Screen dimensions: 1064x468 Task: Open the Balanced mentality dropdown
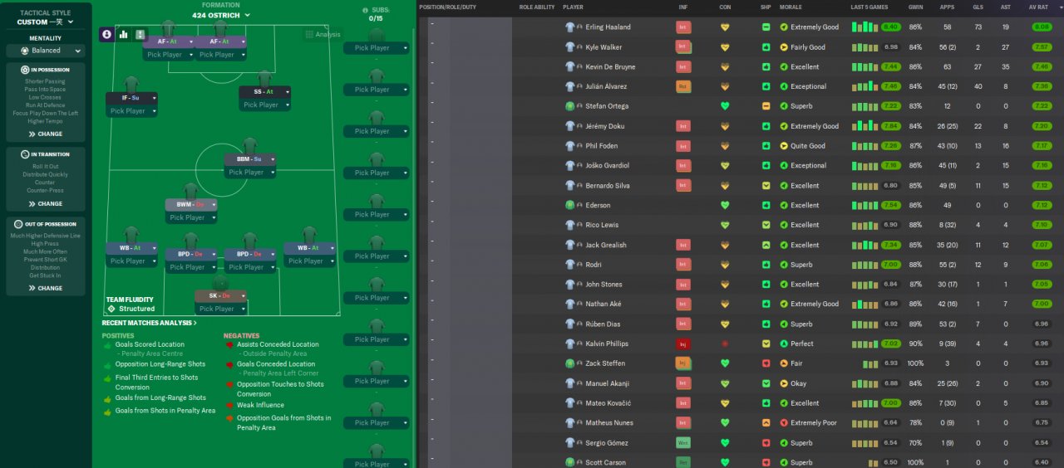click(x=46, y=51)
